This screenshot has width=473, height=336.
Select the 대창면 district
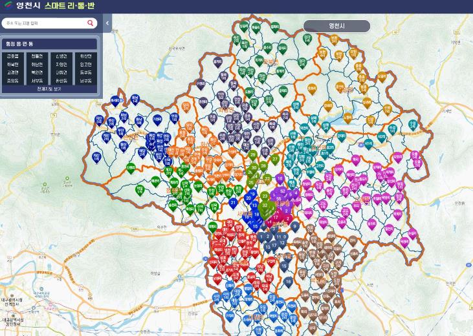pos(61,72)
